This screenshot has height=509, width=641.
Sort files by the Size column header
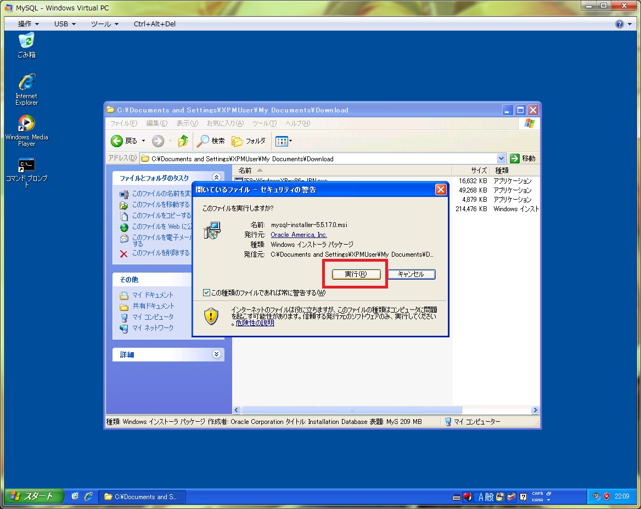point(471,171)
